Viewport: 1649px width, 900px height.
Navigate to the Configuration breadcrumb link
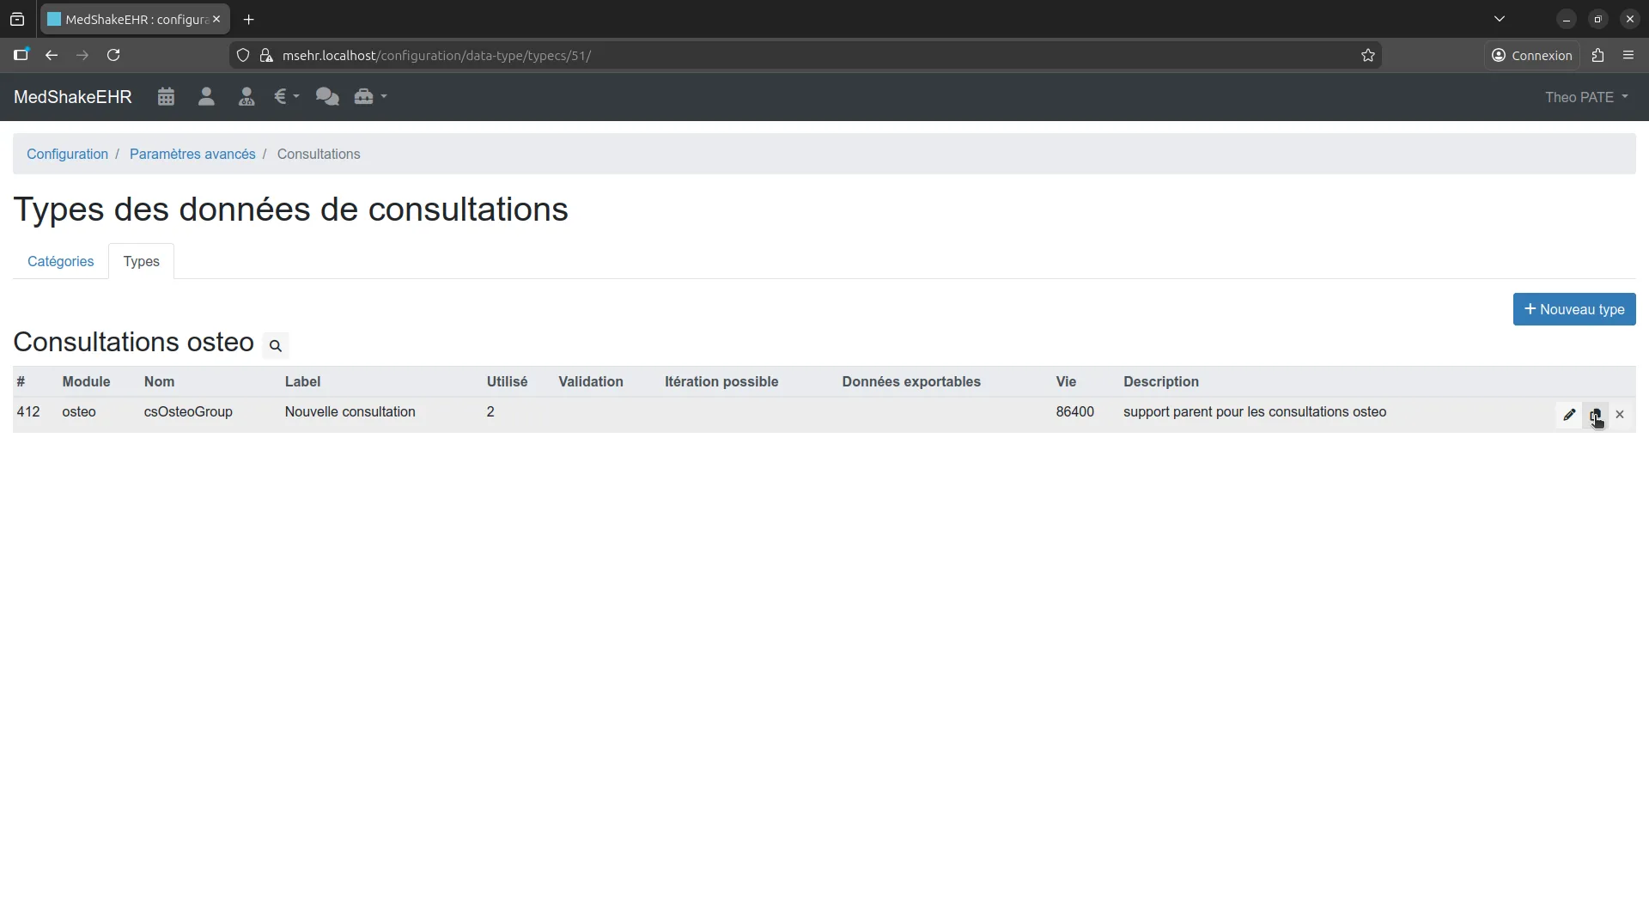pos(68,154)
